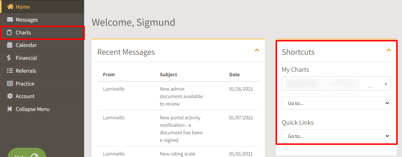Click the Quick Links label

click(298, 123)
